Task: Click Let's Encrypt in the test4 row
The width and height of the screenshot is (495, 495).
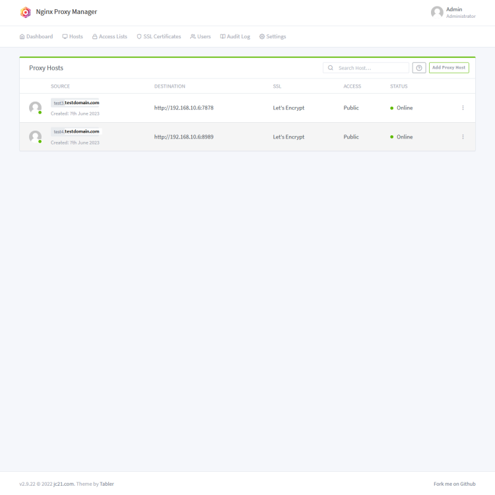Action: coord(288,137)
